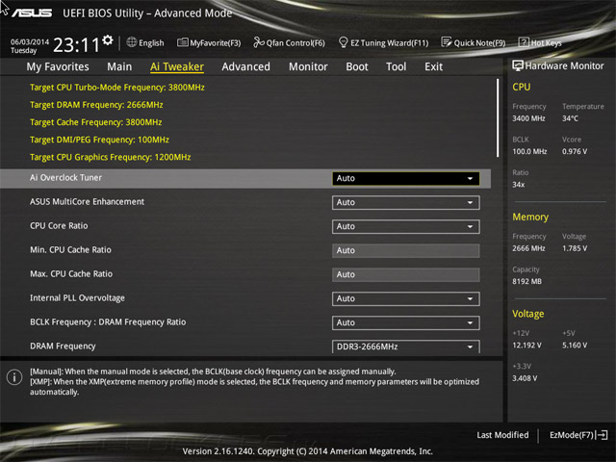Select the Ai Tweaker tab
This screenshot has height=462, width=616.
click(x=177, y=66)
